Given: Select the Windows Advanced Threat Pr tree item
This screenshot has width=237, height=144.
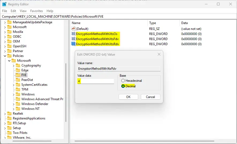Looking at the screenshot, I should [42, 99].
